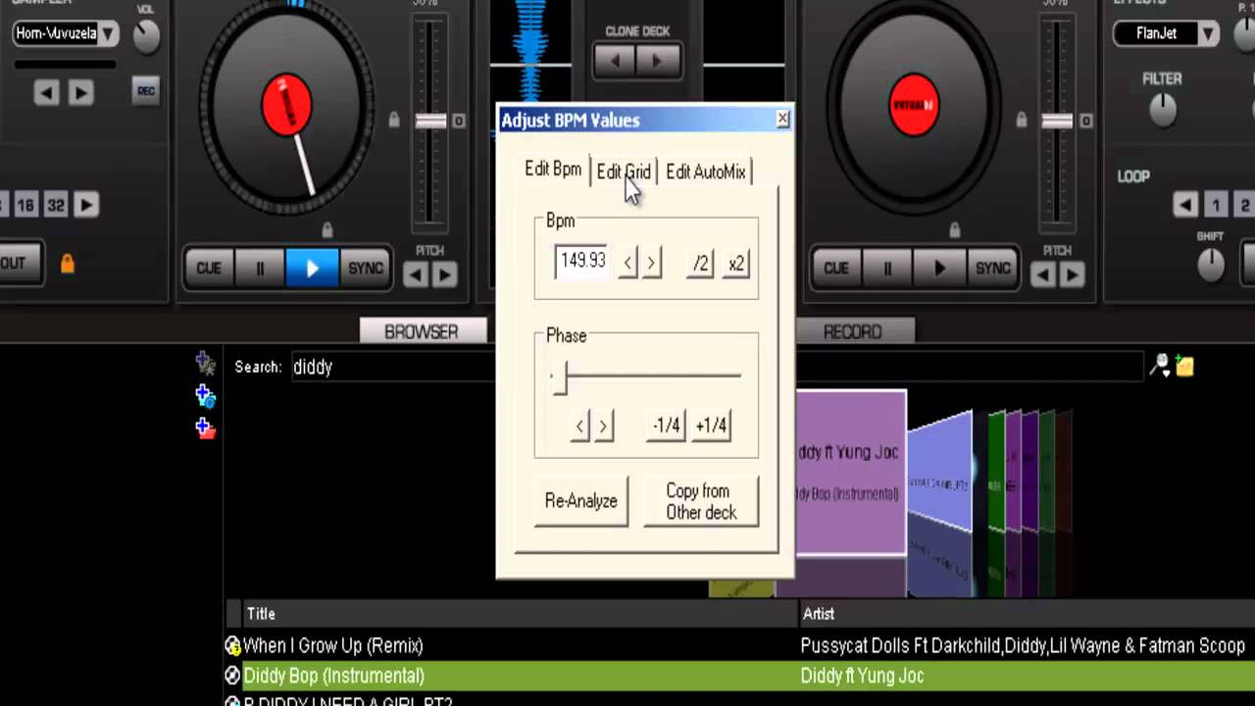Sync the left deck with SYNC button
Screen dimensions: 1255x706
pos(365,268)
